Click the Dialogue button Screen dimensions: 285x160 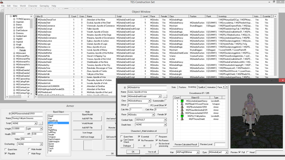pyautogui.click(x=127, y=146)
